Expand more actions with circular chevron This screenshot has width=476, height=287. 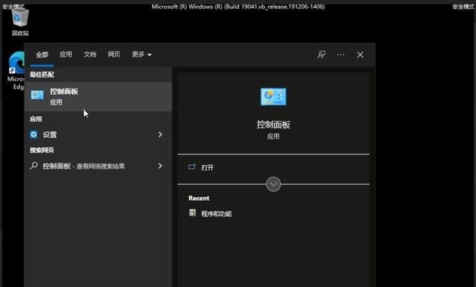tap(274, 184)
